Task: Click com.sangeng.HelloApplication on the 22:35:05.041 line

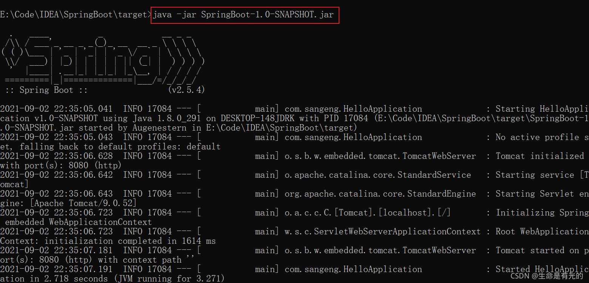Action: click(353, 109)
